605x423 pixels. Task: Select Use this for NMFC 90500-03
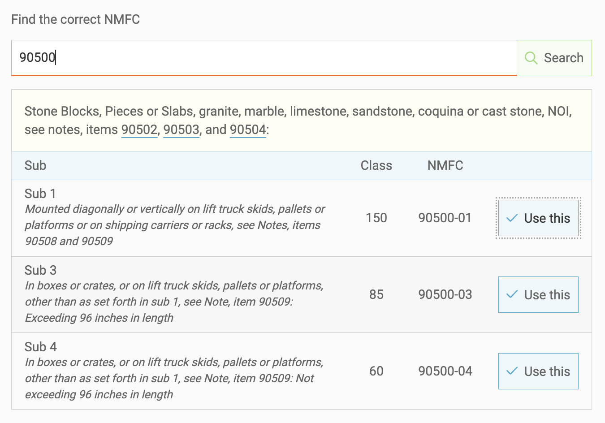[x=538, y=294]
